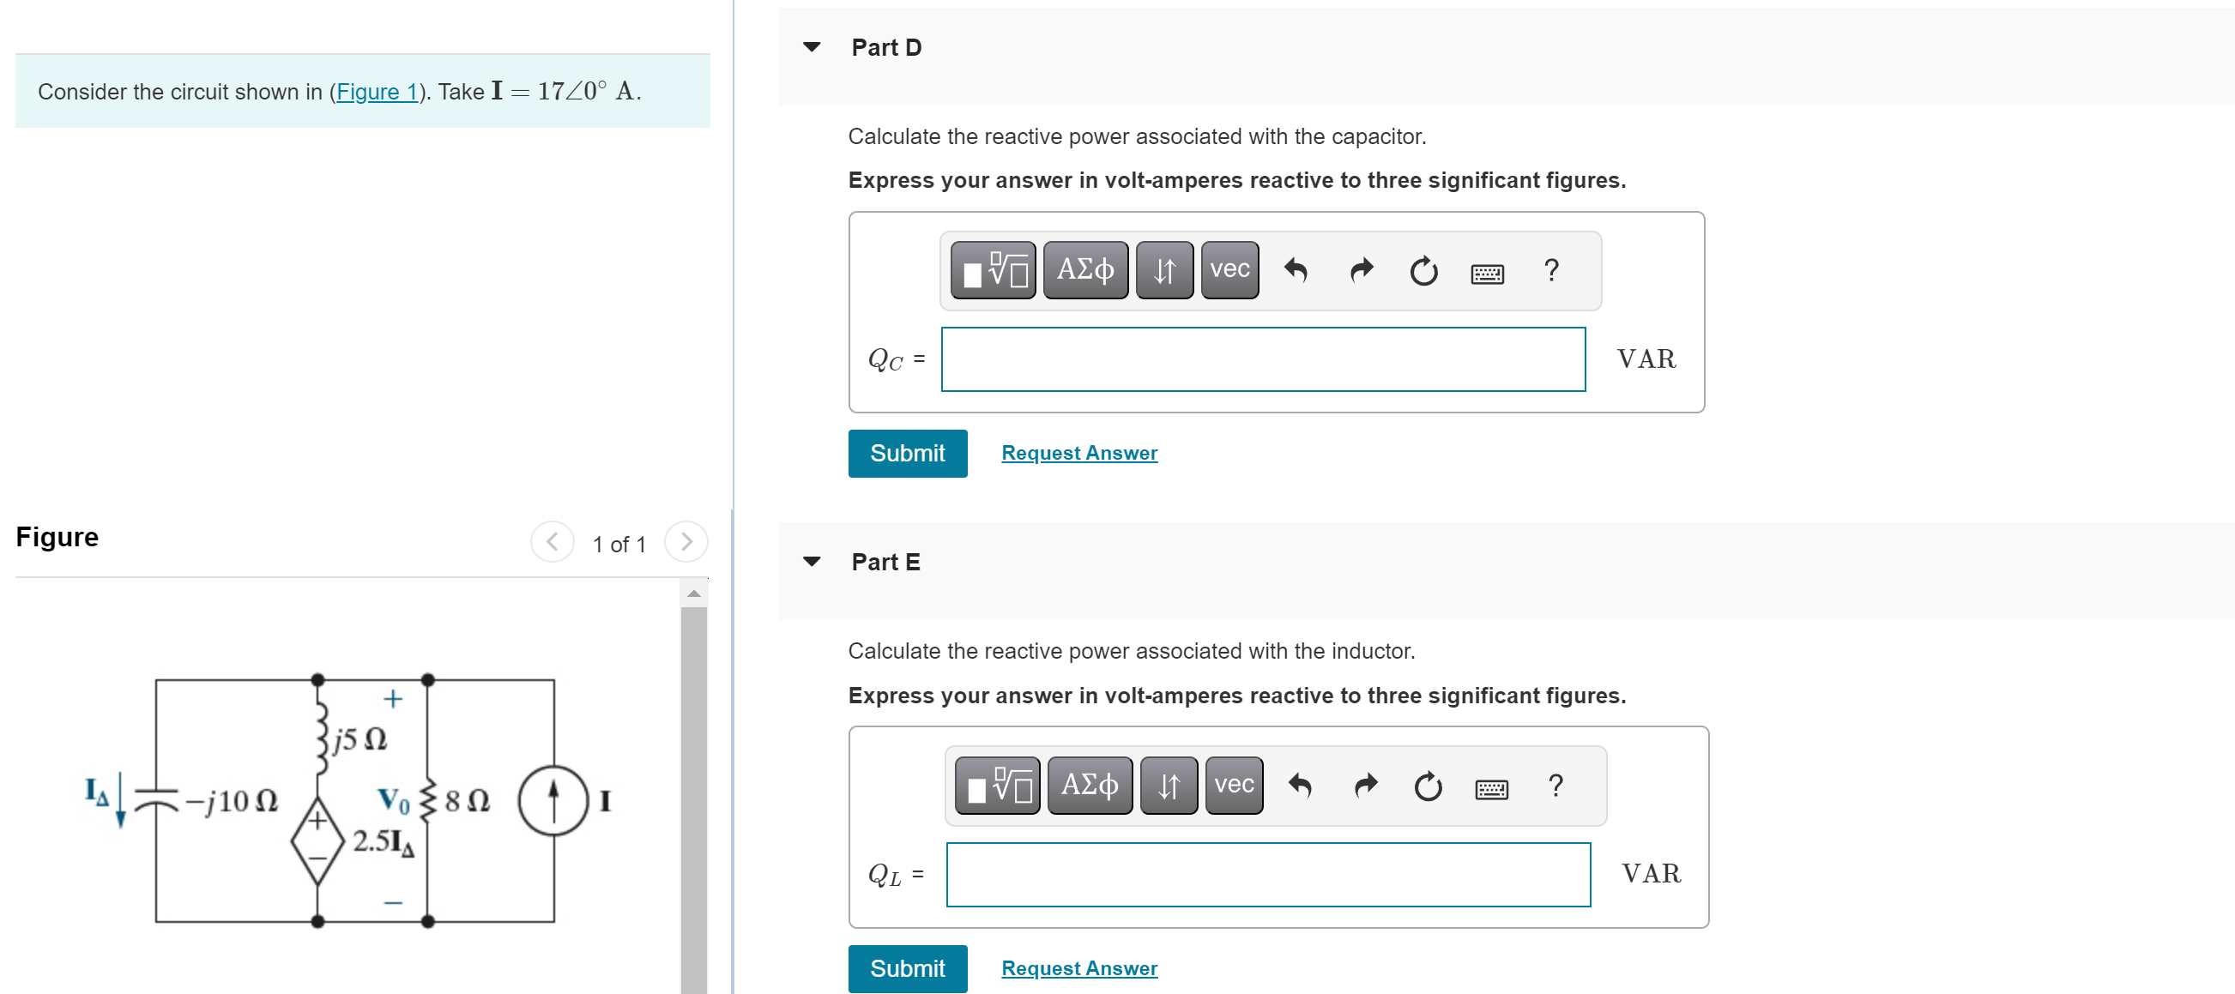Open the Greek symbols palette in Part D
Screen dimensions: 2235x994
tap(1084, 270)
